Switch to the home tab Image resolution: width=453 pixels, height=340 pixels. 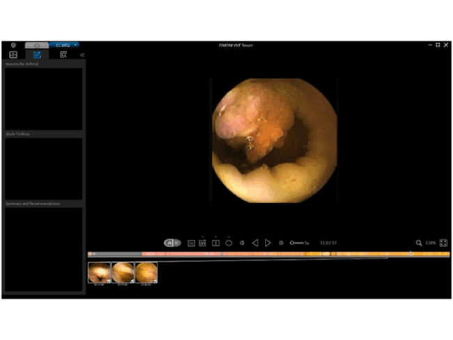point(36,45)
